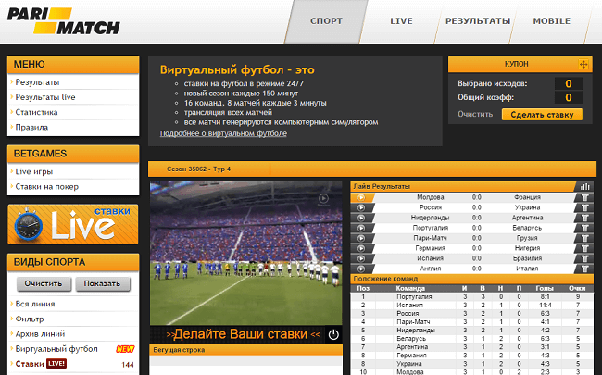Click the play overlay icon on the video

(x=323, y=198)
